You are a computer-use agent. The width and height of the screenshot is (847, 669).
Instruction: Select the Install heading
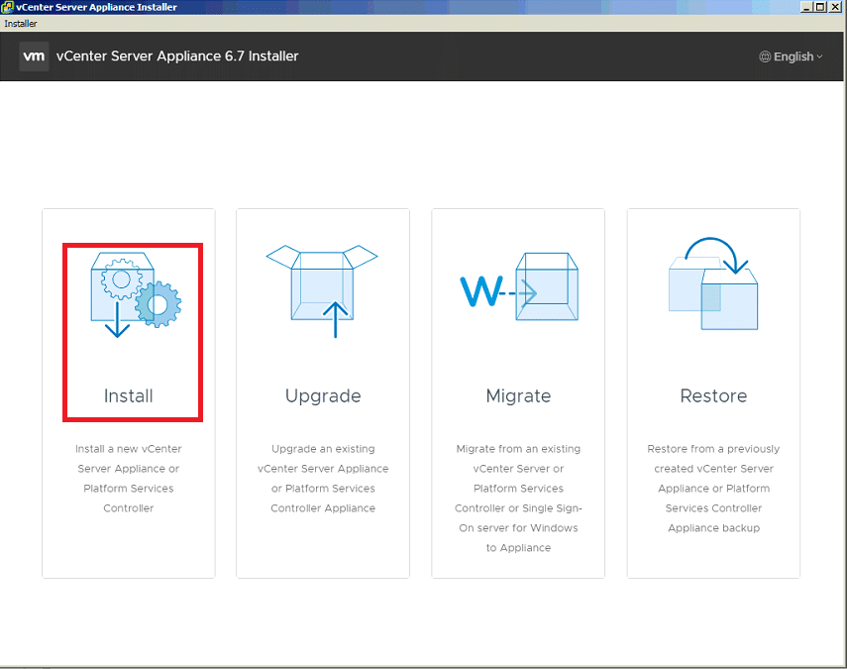(129, 396)
